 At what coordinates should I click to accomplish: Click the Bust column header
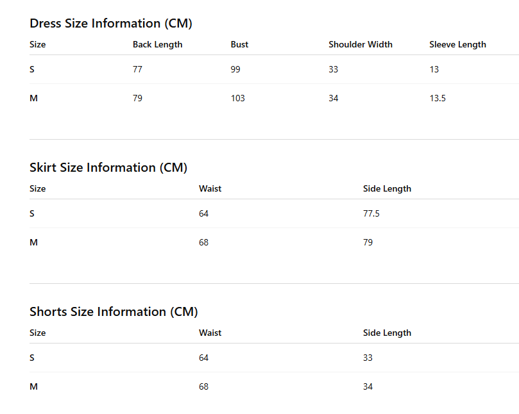click(x=239, y=44)
